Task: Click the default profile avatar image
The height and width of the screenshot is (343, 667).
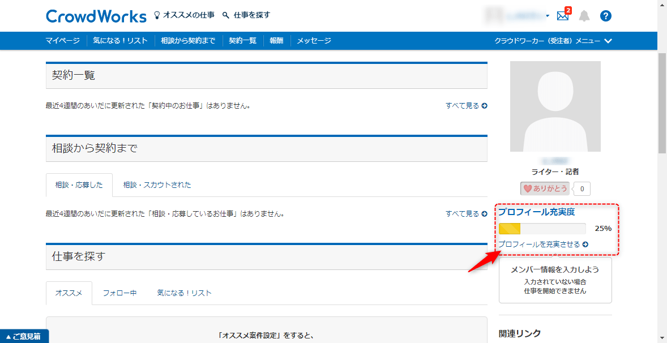Action: coord(555,106)
